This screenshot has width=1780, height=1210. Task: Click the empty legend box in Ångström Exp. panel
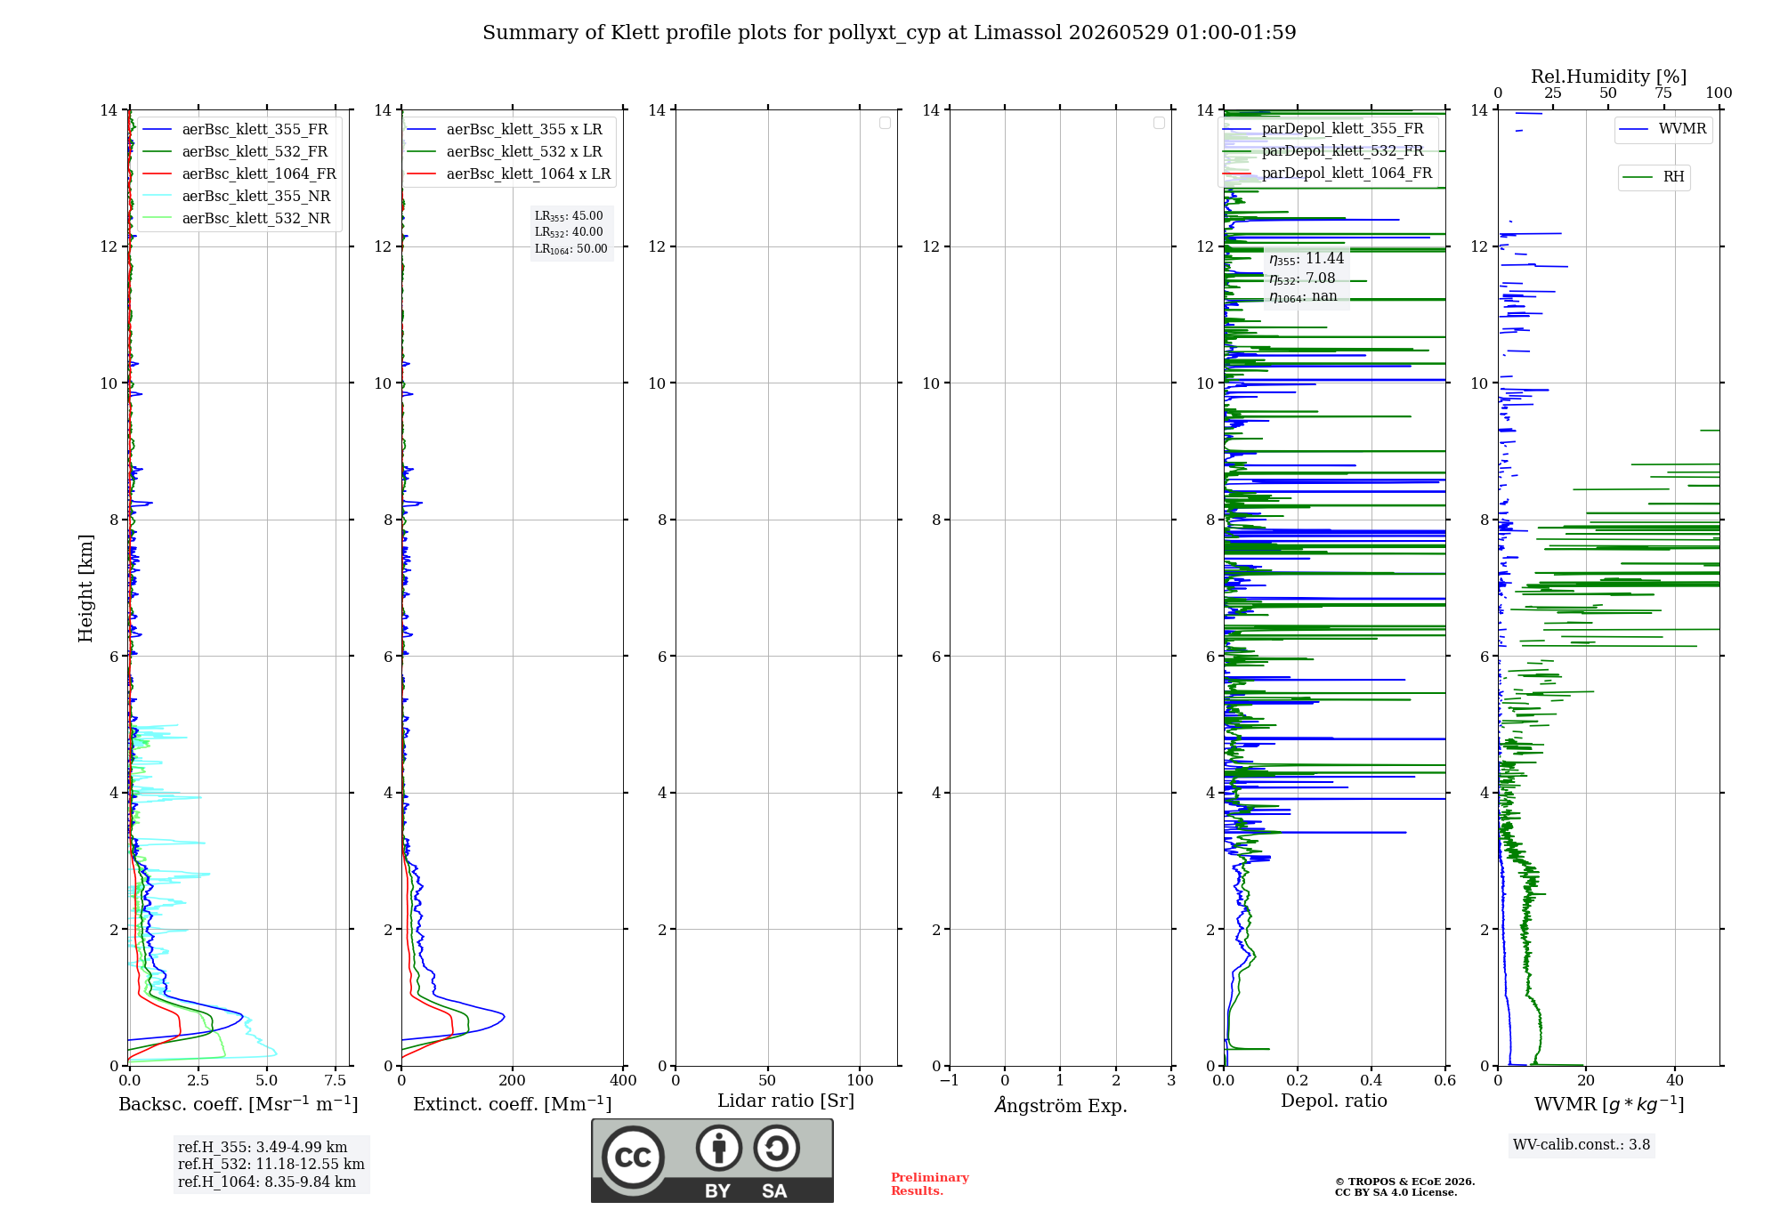pos(1159,123)
